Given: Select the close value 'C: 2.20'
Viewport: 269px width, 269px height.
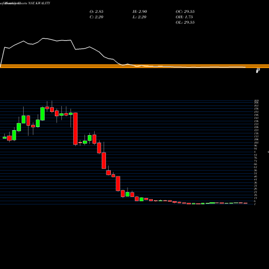Looking at the screenshot, I should [x=96, y=17].
